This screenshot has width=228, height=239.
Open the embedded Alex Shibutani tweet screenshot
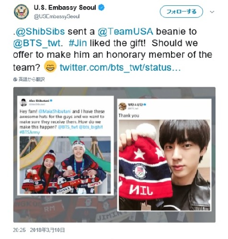pyautogui.click(x=66, y=145)
